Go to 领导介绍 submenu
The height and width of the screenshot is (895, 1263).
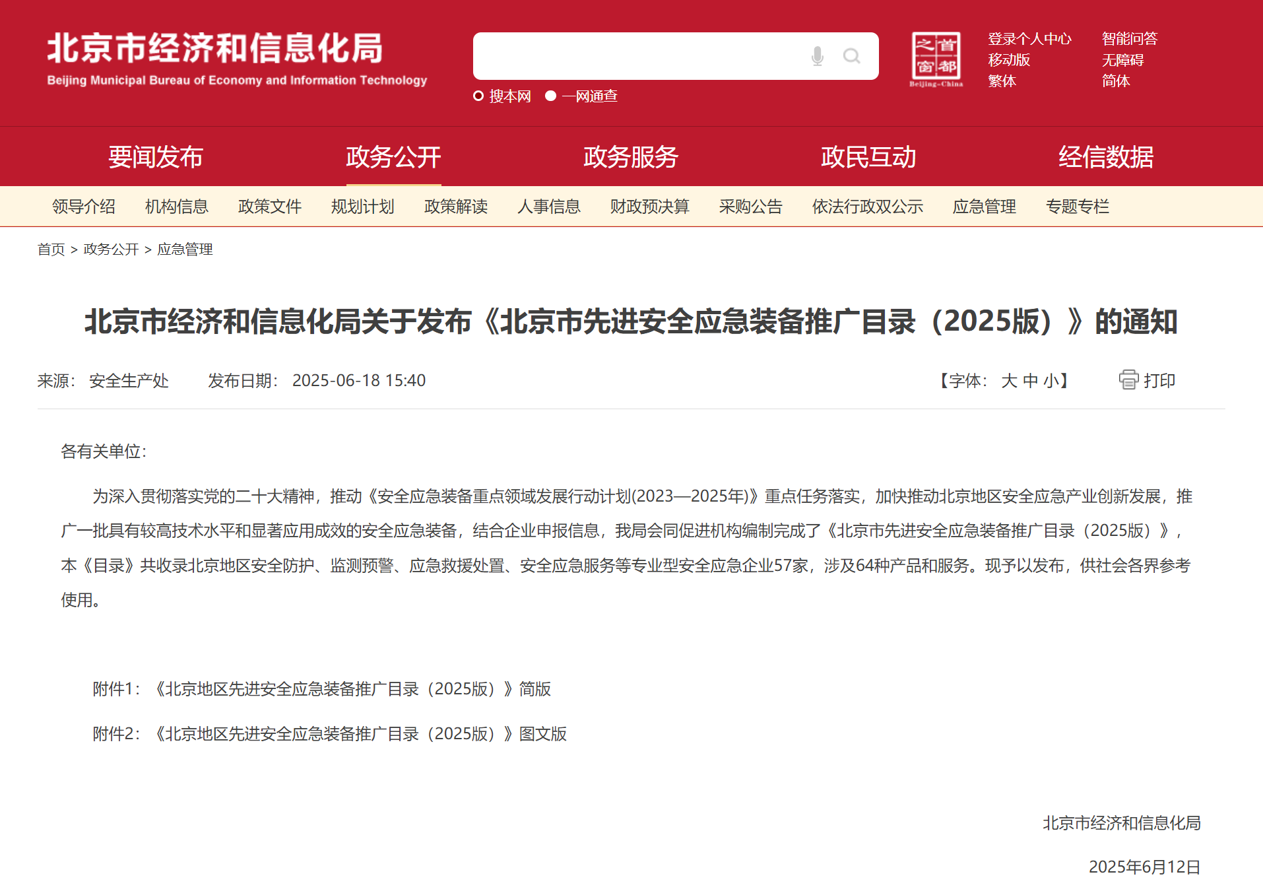[x=84, y=207]
